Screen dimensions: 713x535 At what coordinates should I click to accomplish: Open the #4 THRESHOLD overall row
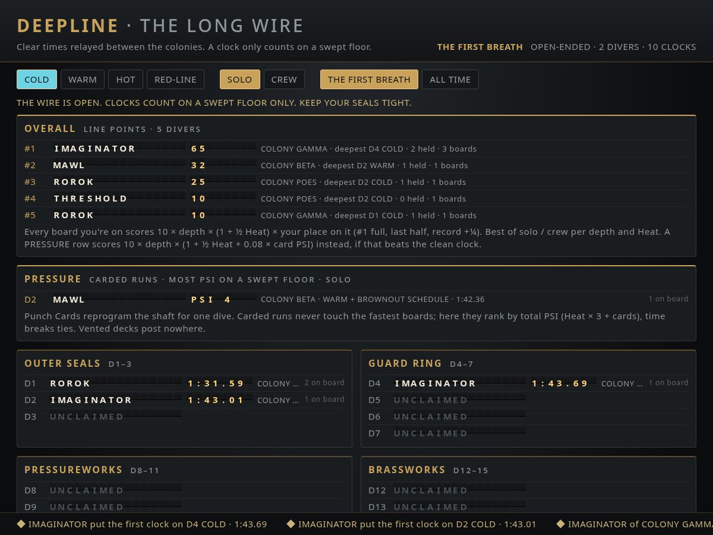[356, 199]
